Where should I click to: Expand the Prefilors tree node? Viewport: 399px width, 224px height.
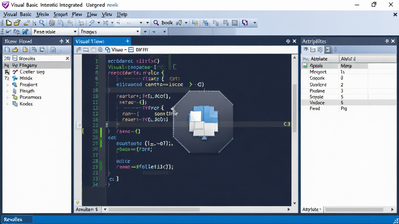8,84
